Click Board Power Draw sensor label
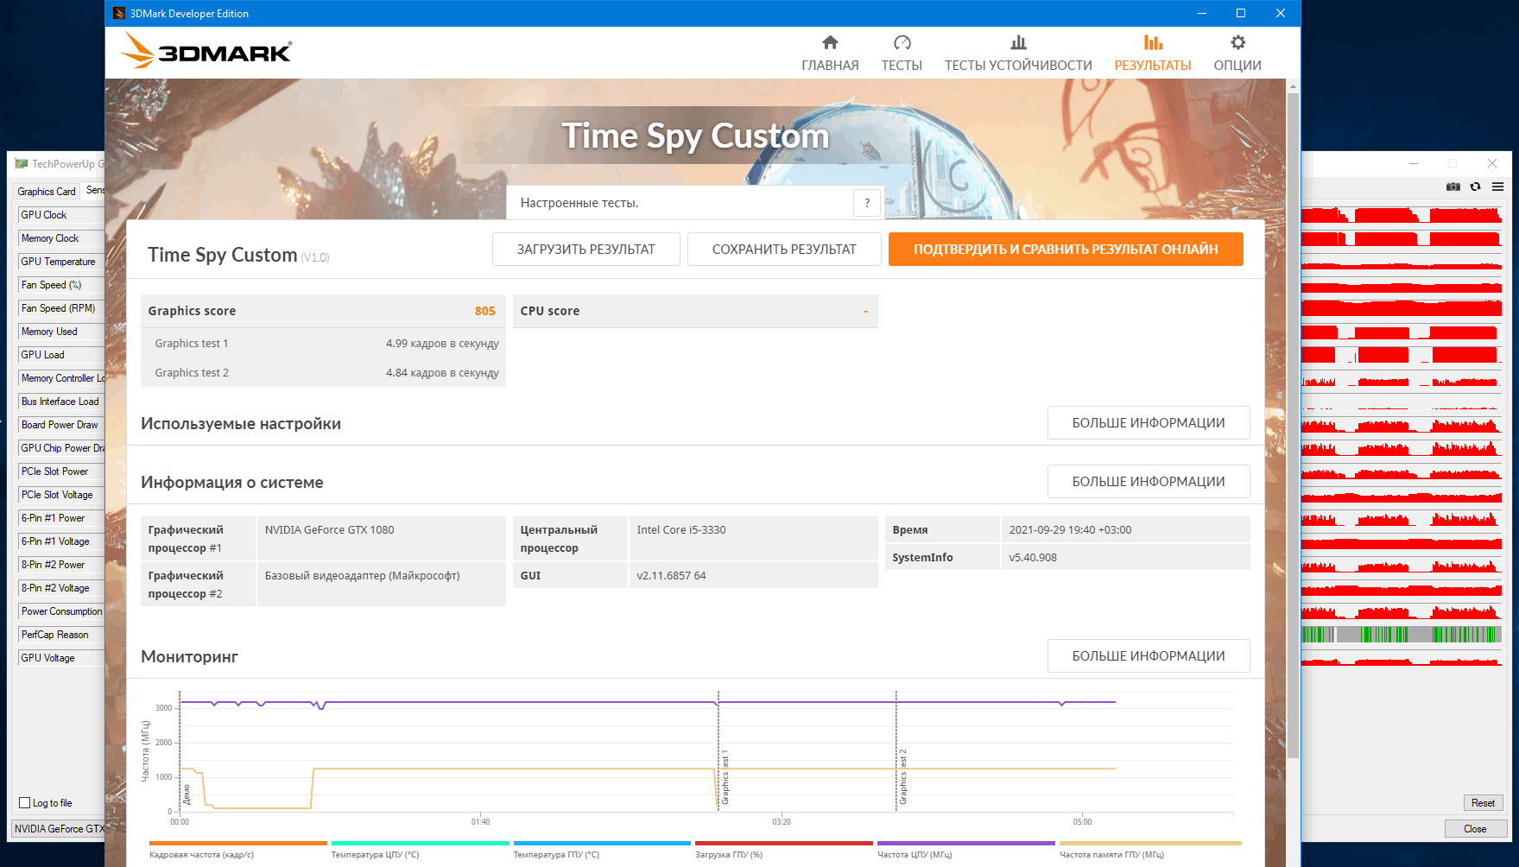 [60, 425]
